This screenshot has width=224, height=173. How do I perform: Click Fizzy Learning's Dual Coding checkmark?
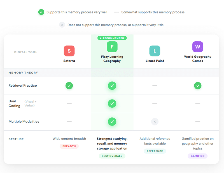point(112,103)
